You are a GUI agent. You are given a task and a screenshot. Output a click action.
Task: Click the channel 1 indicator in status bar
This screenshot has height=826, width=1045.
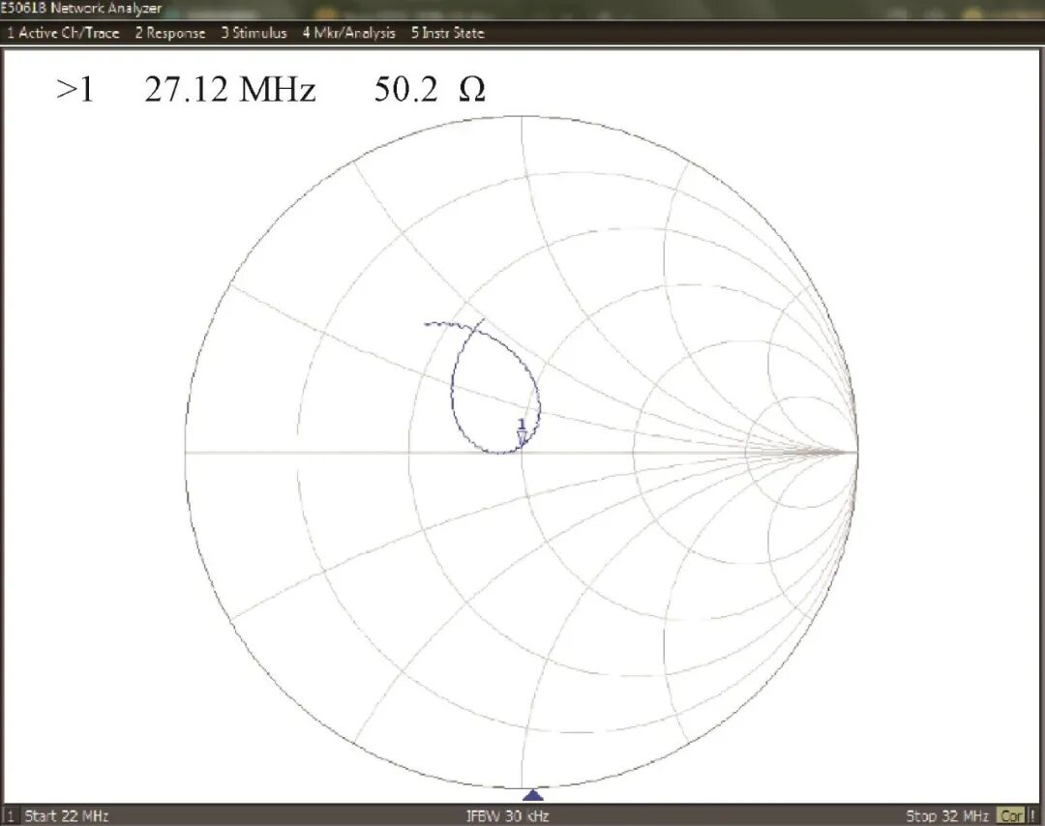pyautogui.click(x=11, y=816)
